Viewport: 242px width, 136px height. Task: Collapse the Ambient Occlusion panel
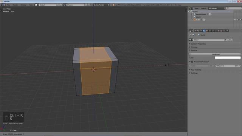click(x=190, y=62)
